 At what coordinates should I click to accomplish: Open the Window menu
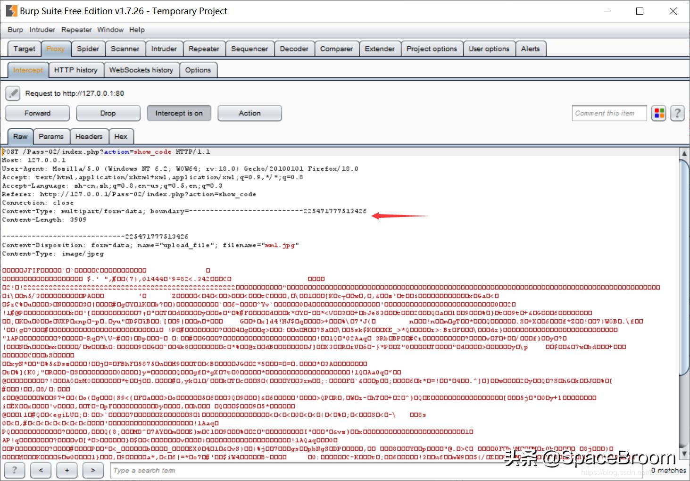click(x=110, y=30)
